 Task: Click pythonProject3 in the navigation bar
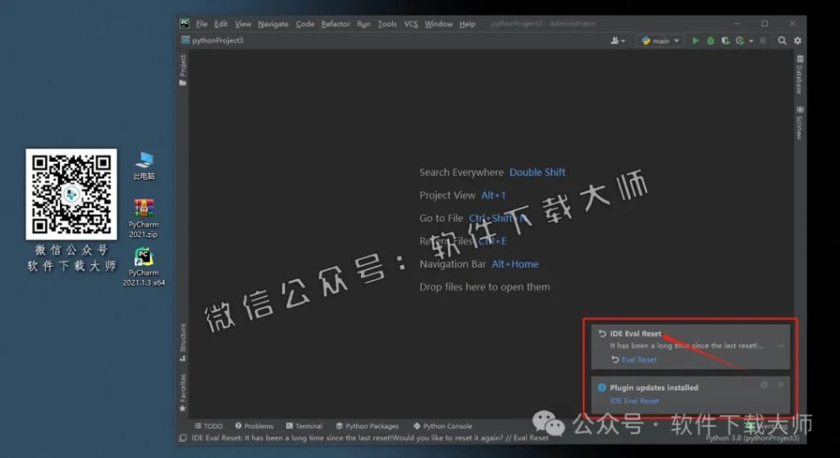212,40
